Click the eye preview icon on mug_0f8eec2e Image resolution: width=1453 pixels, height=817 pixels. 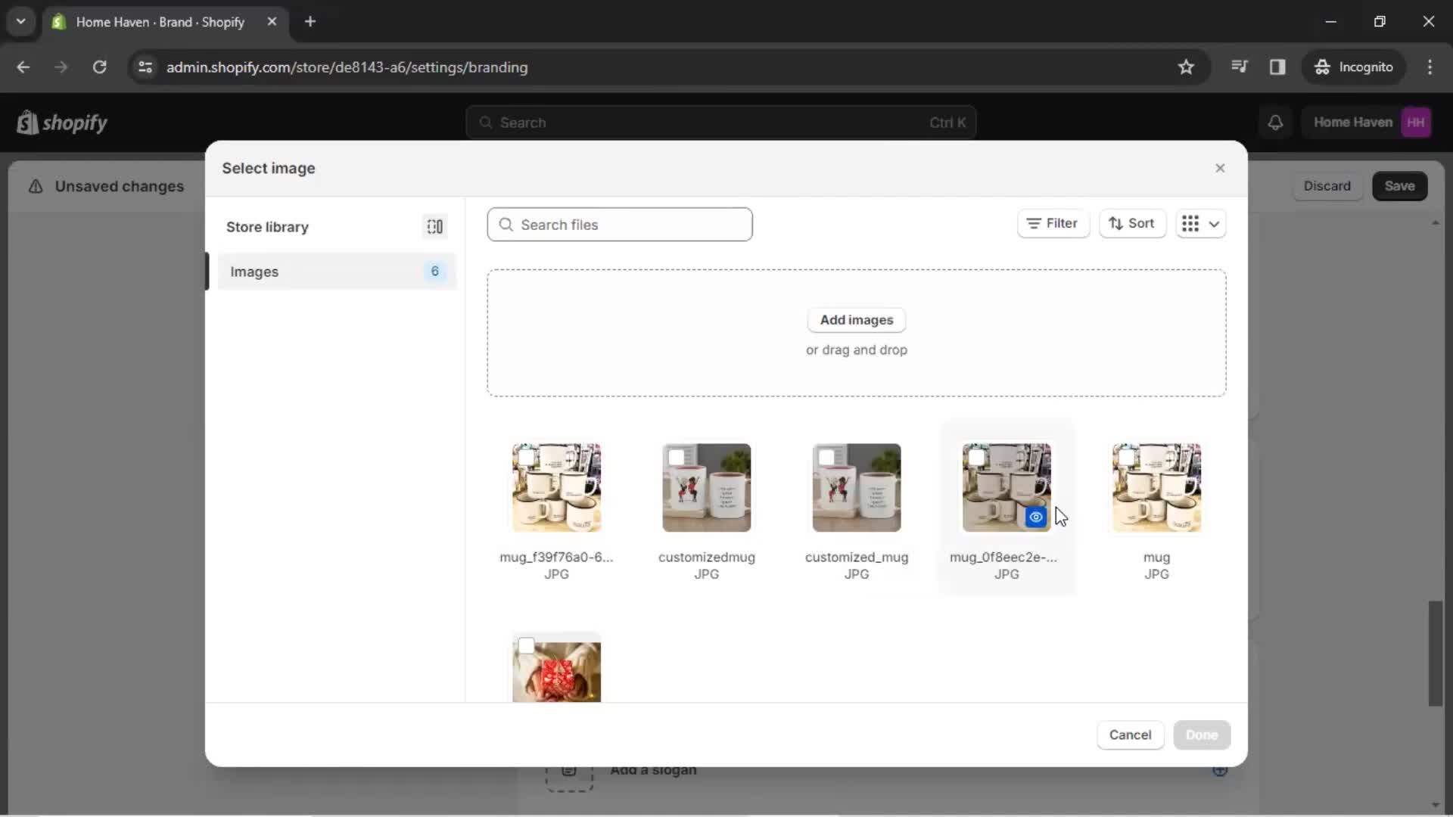coord(1035,517)
